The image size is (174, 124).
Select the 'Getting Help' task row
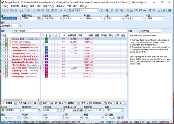click(x=17, y=76)
